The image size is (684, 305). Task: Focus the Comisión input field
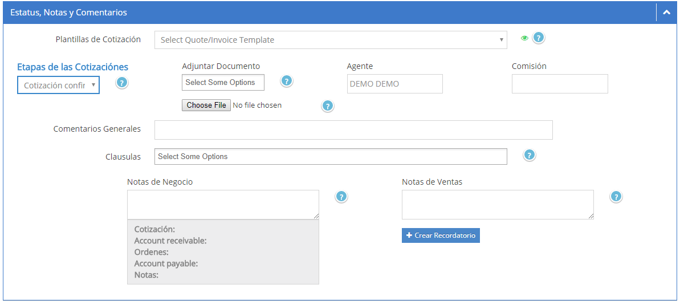coord(560,84)
